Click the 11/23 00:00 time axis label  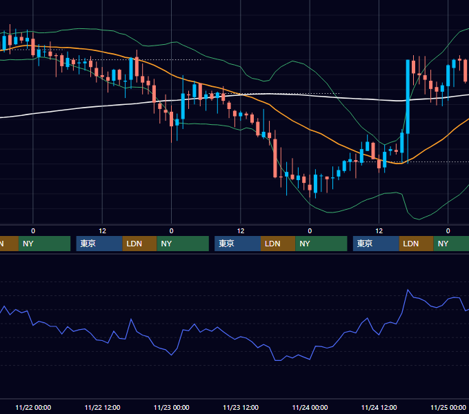pos(171,407)
